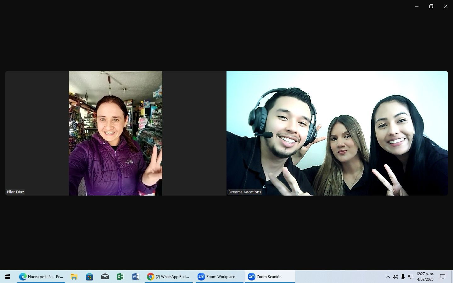Screen dimensions: 453x283
Task: Open the volume control in system tray
Action: coord(395,277)
